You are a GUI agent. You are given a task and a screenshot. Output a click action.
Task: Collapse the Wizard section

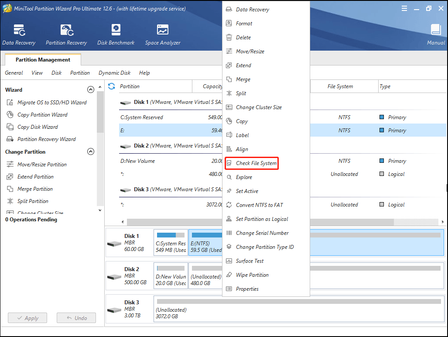pos(91,89)
